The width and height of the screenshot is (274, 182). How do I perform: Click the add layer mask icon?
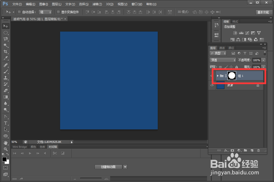(232, 150)
